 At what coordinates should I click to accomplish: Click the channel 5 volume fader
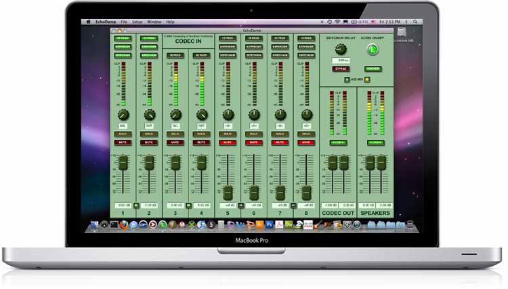pyautogui.click(x=228, y=193)
